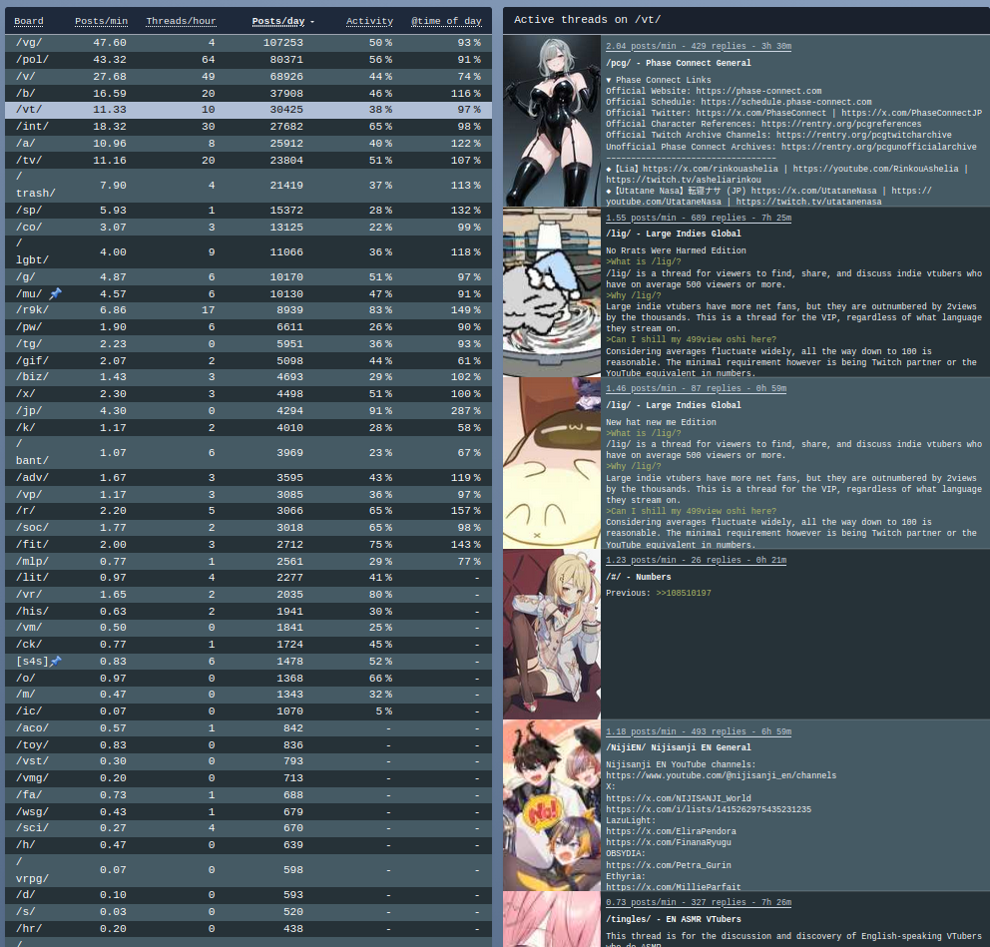This screenshot has width=990, height=947.
Task: Select the /vrpg/ board row
Action: coord(248,870)
